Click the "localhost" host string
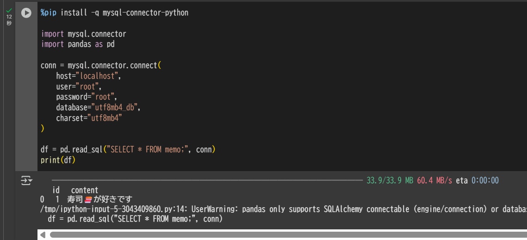Viewport: 527px width, 240px height. point(99,76)
